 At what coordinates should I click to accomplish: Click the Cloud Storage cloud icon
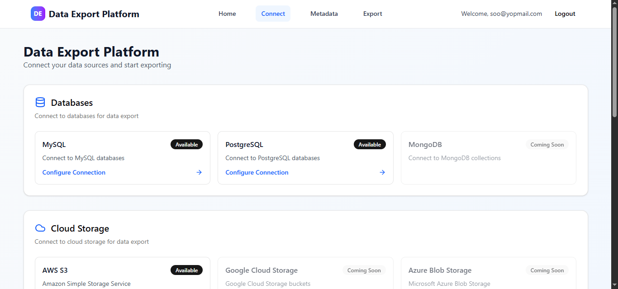coord(40,228)
